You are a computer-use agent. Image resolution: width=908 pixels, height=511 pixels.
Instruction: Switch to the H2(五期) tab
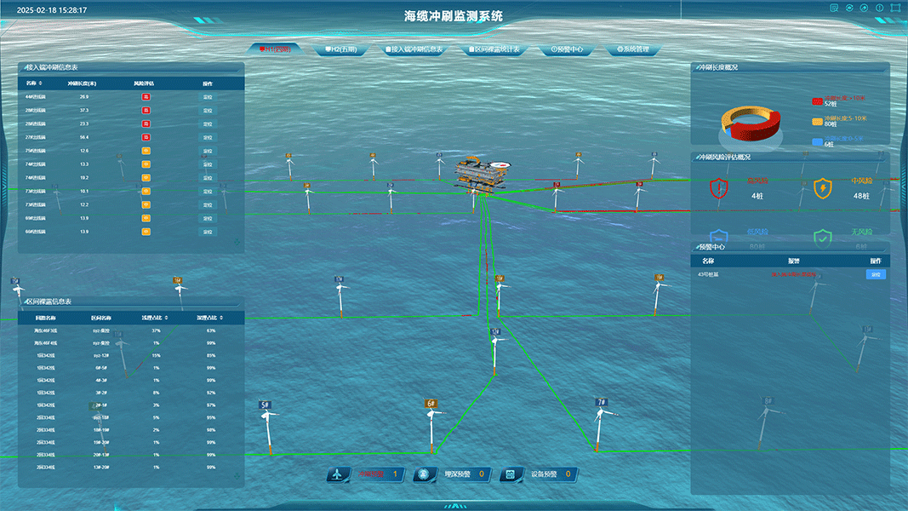[x=340, y=49]
